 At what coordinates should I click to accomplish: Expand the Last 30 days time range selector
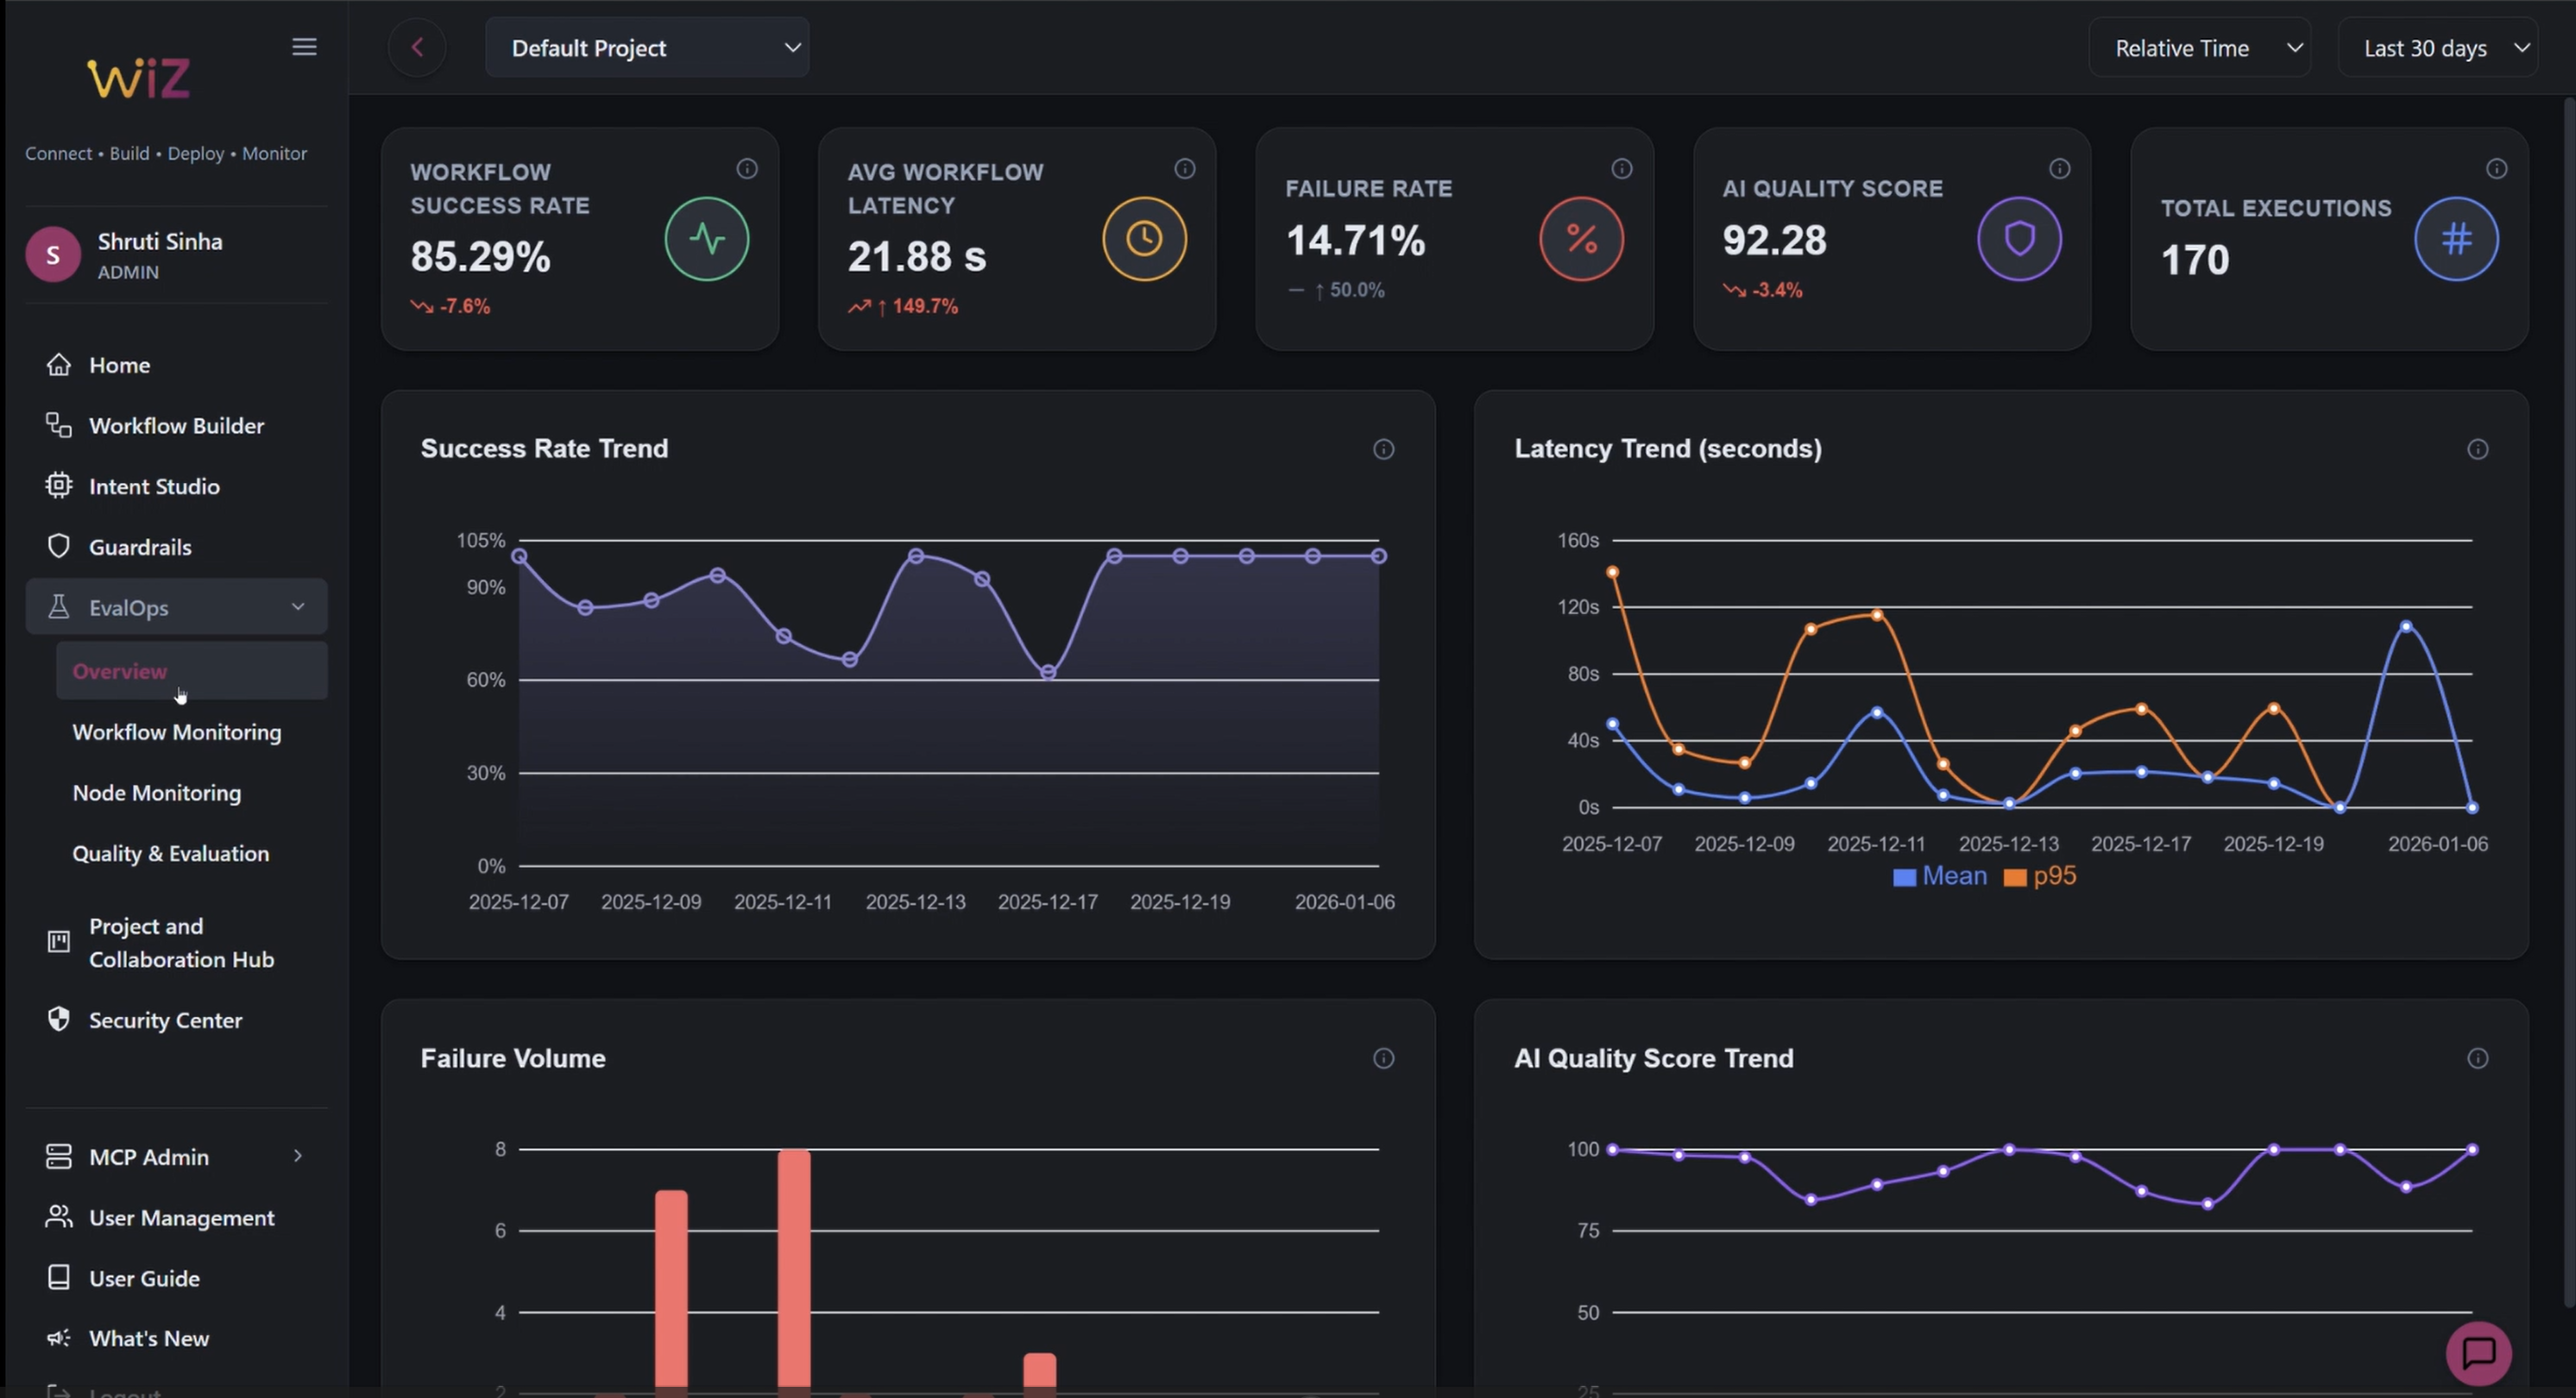pyautogui.click(x=2438, y=47)
